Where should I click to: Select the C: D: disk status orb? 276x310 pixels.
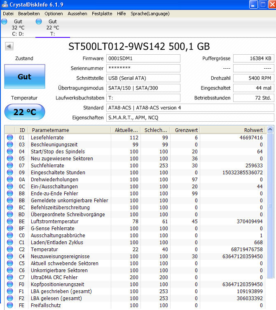tap(4, 21)
